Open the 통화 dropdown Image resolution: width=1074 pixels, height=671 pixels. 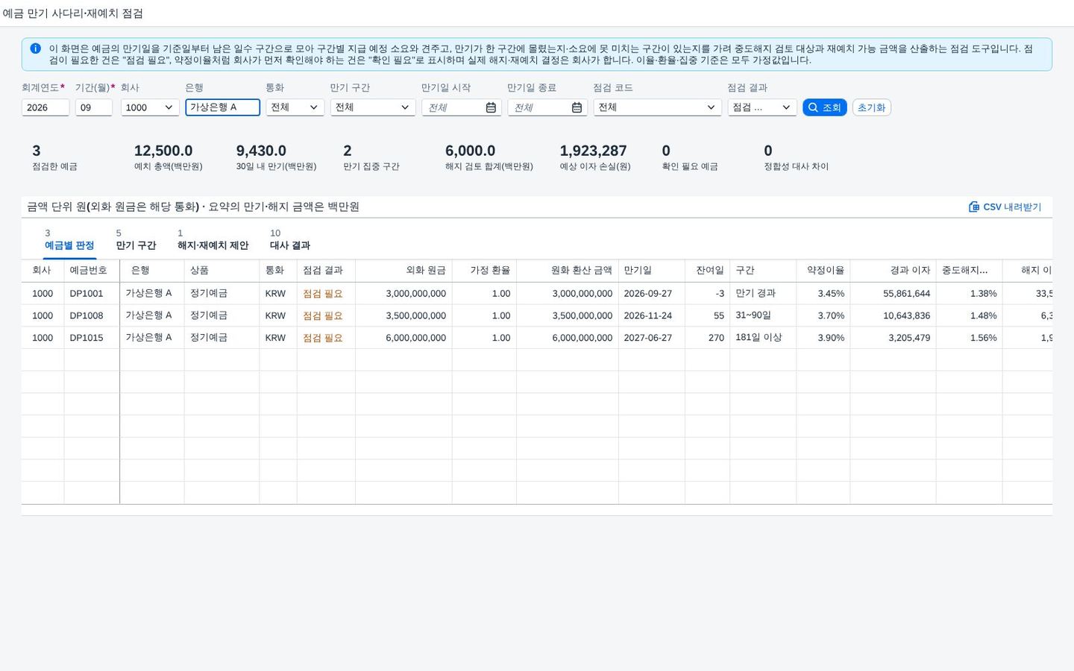[x=295, y=107]
